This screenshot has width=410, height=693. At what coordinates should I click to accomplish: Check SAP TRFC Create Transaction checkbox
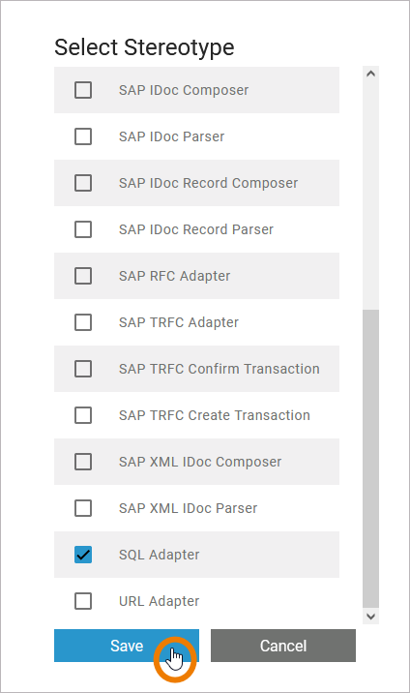(x=83, y=415)
